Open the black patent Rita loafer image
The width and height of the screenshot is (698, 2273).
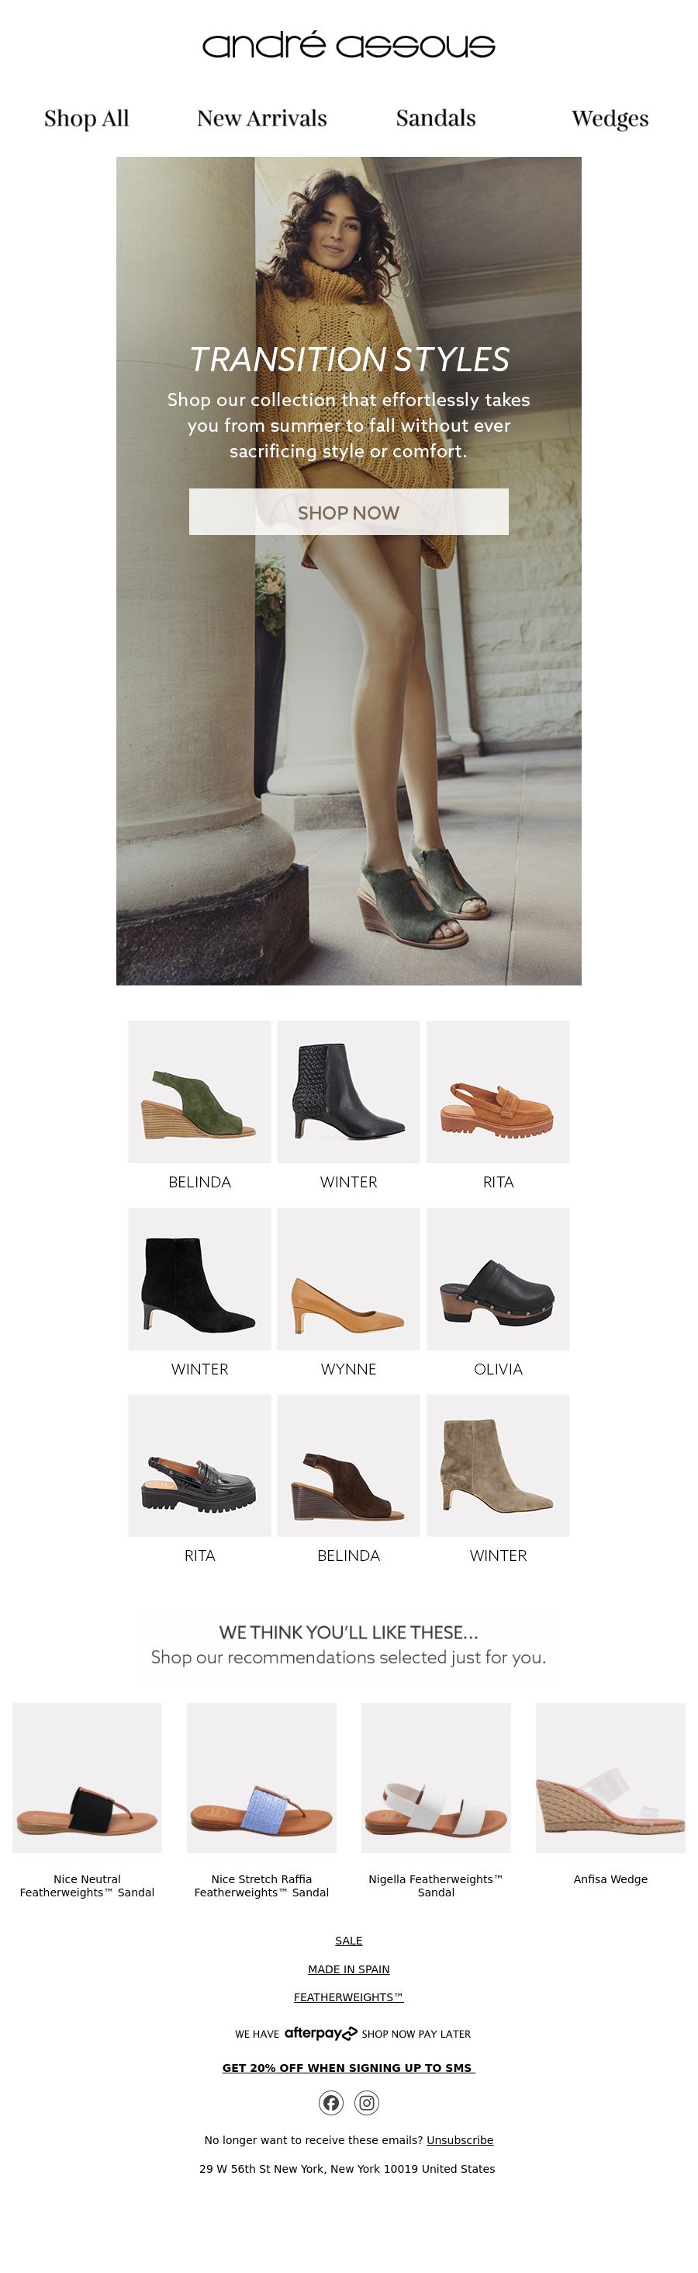point(200,1465)
